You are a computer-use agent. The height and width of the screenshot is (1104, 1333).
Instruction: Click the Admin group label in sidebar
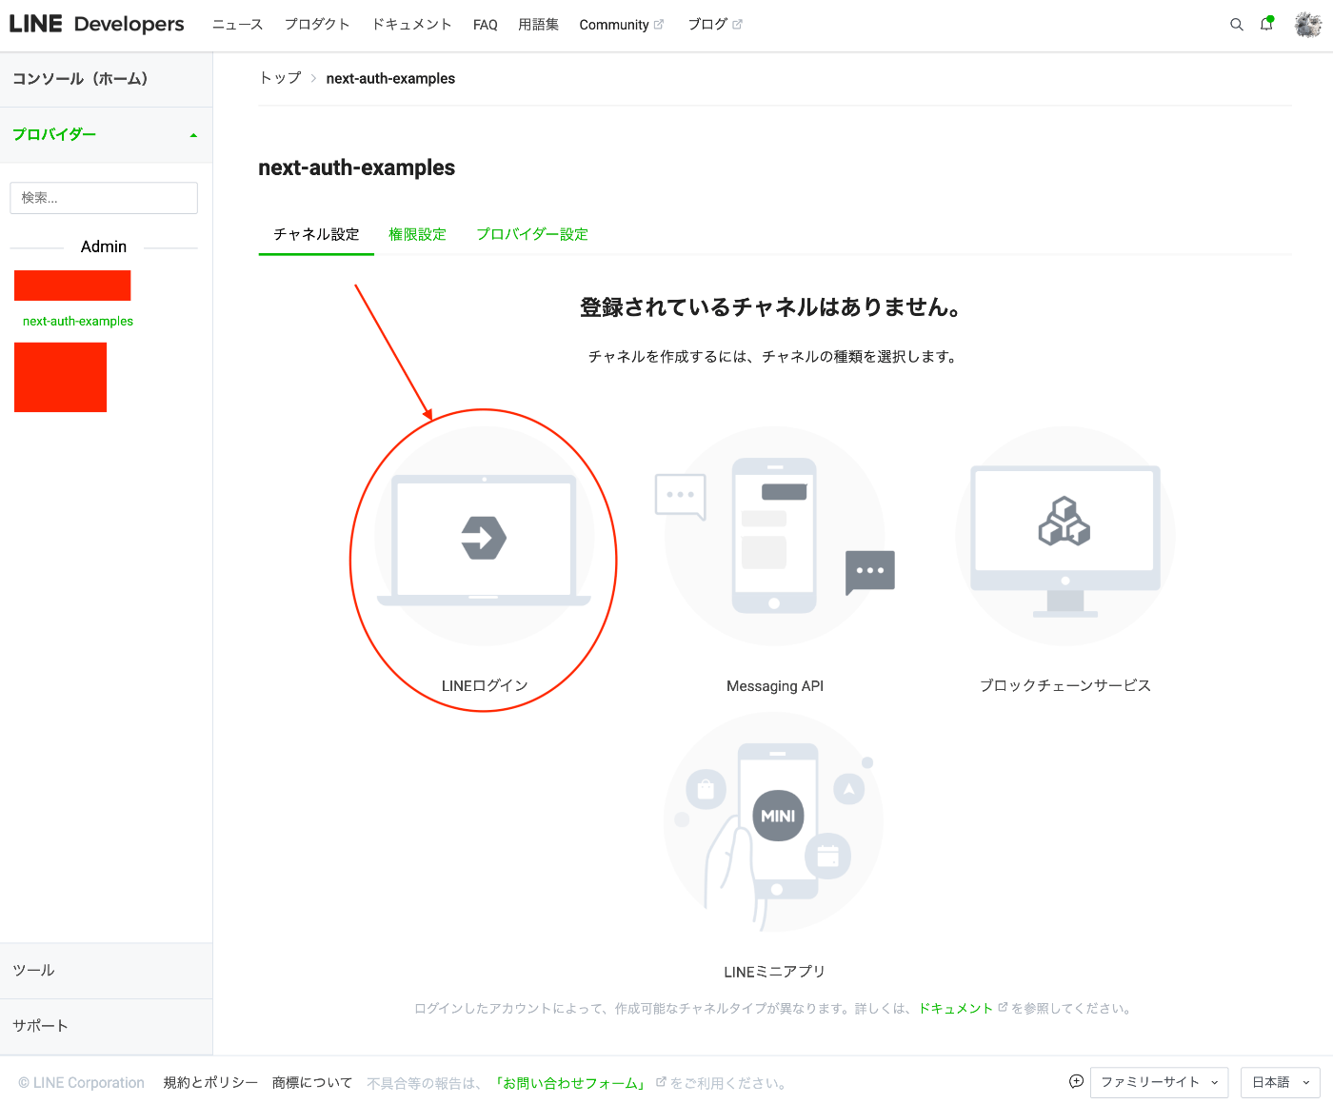pyautogui.click(x=104, y=246)
